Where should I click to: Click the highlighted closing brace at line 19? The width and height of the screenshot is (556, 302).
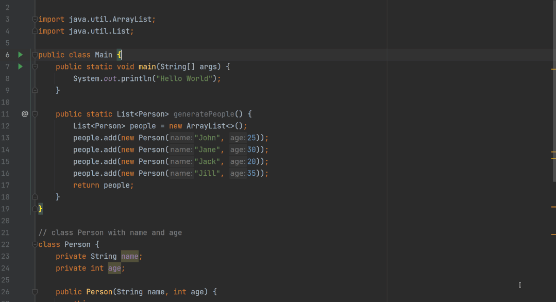(41, 209)
